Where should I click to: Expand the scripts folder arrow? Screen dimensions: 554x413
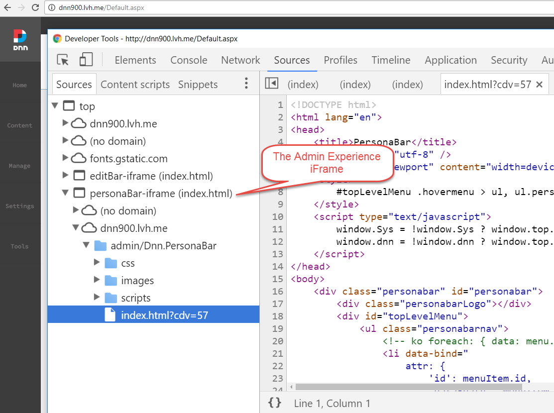coord(97,297)
